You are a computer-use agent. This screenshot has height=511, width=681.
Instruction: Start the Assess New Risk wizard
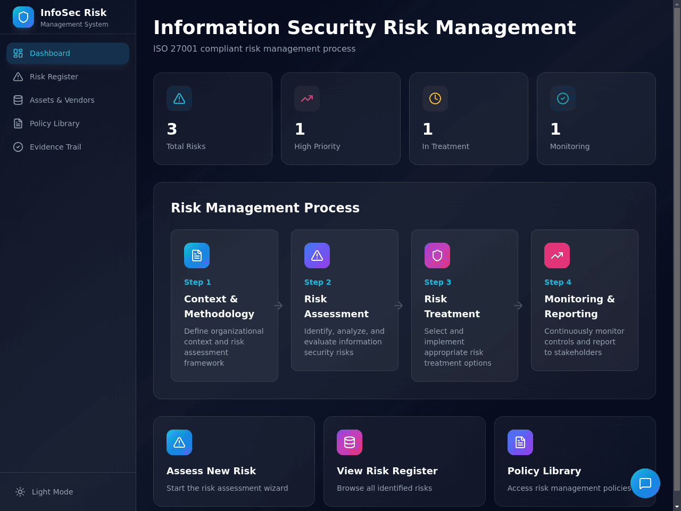234,461
